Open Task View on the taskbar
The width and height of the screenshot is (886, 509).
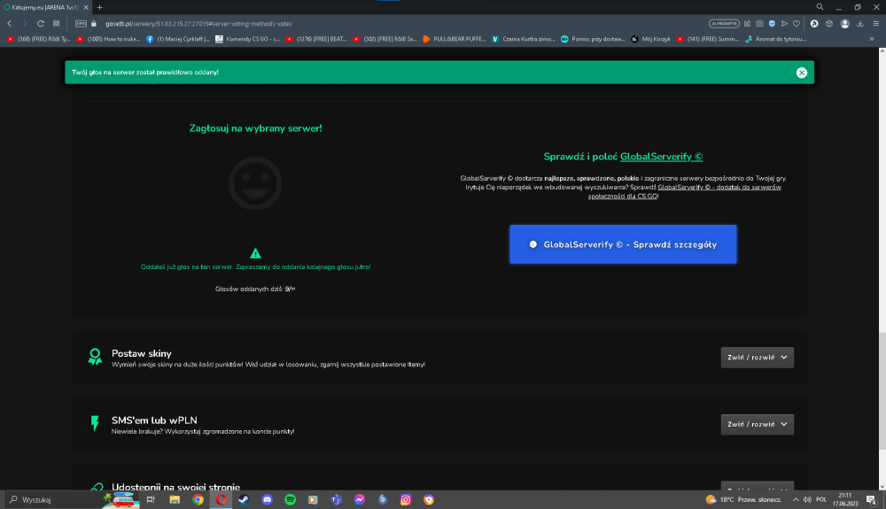click(x=151, y=499)
